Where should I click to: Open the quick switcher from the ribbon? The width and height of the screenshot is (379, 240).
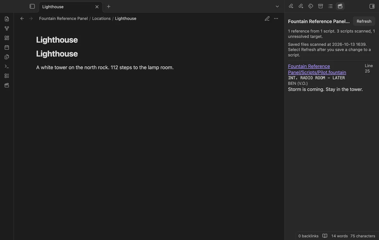[7, 19]
